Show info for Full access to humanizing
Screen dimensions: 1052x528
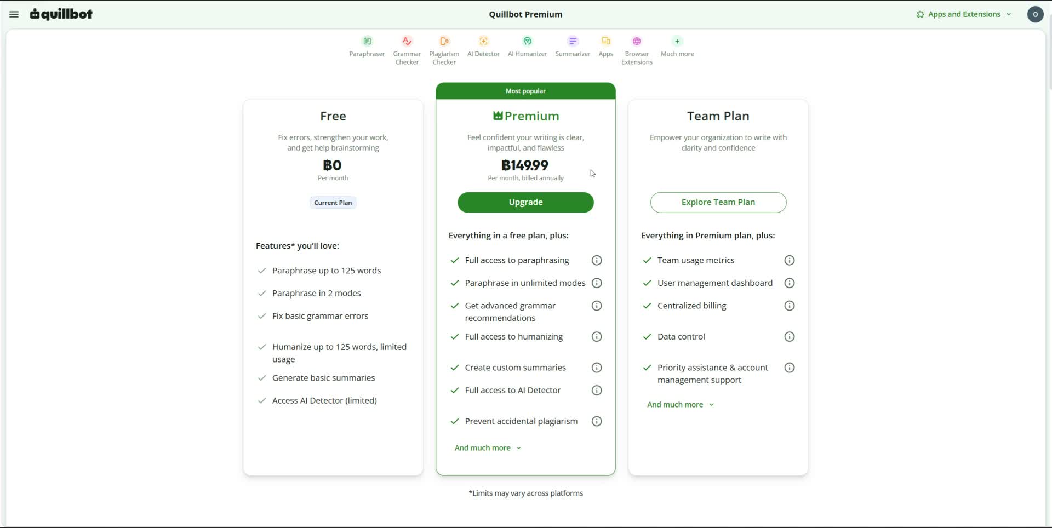[x=597, y=337]
